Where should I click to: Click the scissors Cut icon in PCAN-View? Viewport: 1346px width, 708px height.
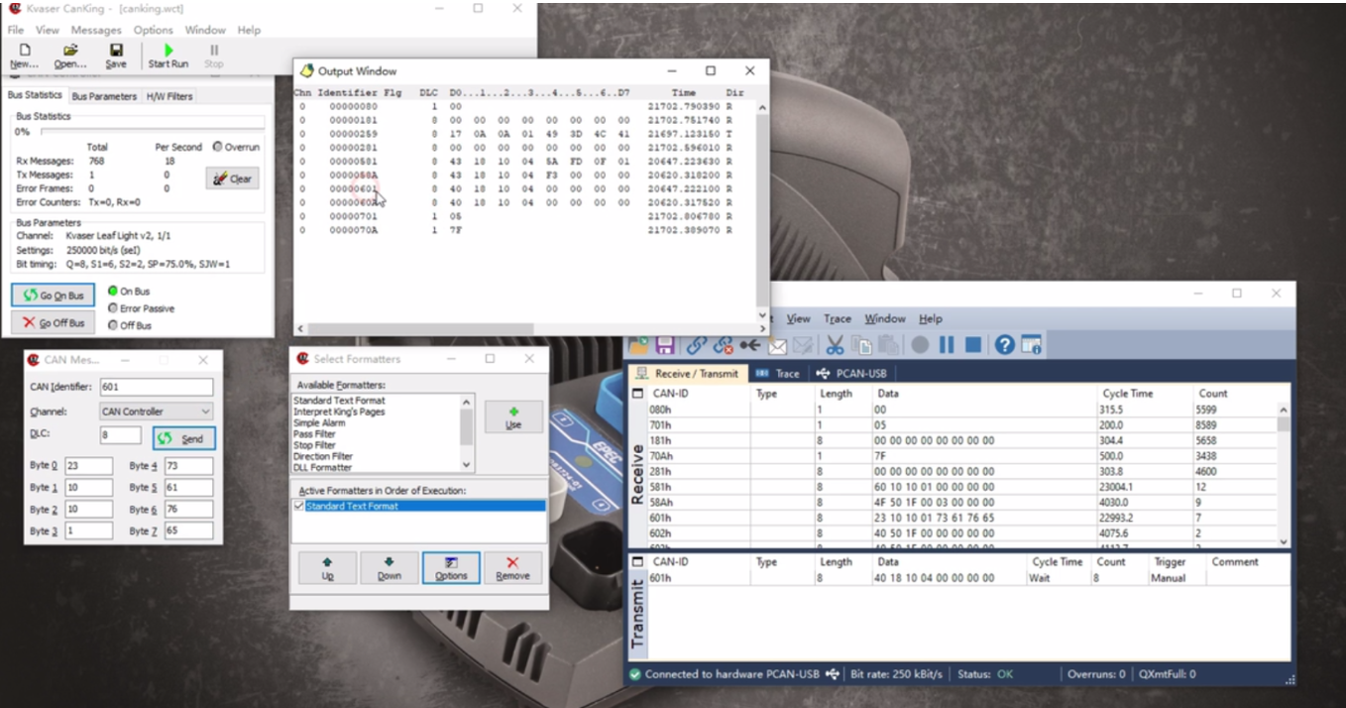pos(835,345)
